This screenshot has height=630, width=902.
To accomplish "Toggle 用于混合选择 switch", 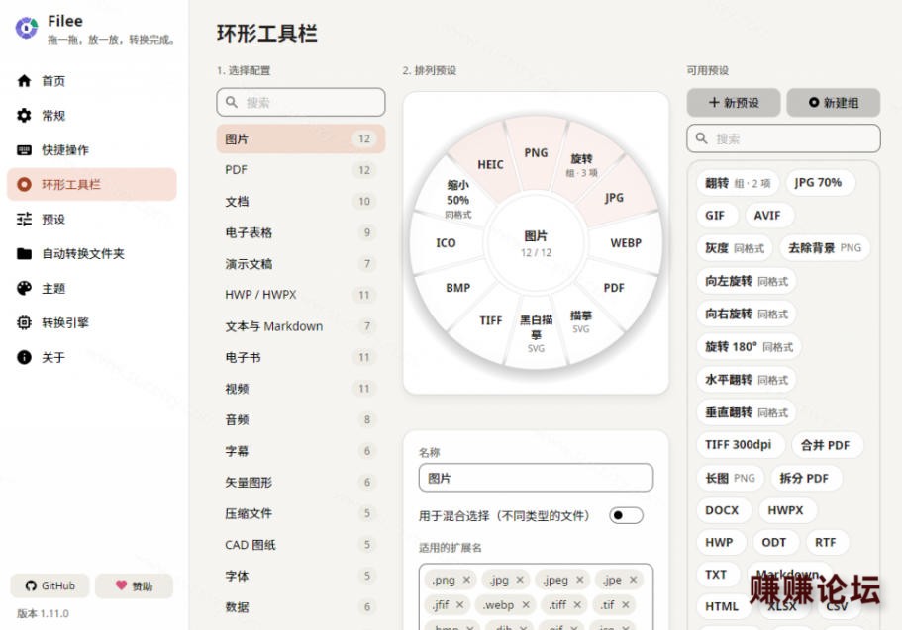I will (x=626, y=515).
